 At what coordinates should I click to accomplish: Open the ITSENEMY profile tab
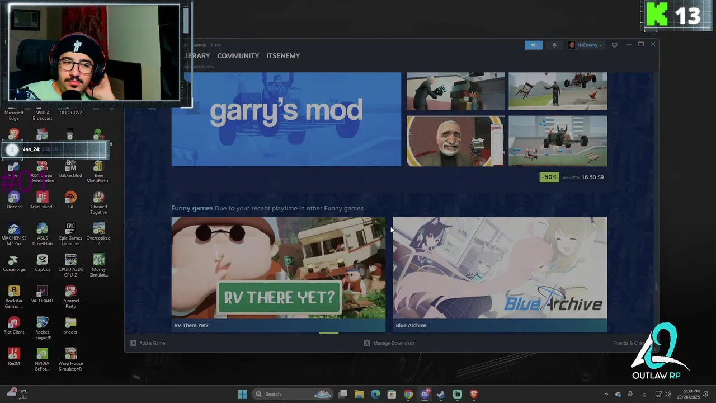tap(283, 56)
